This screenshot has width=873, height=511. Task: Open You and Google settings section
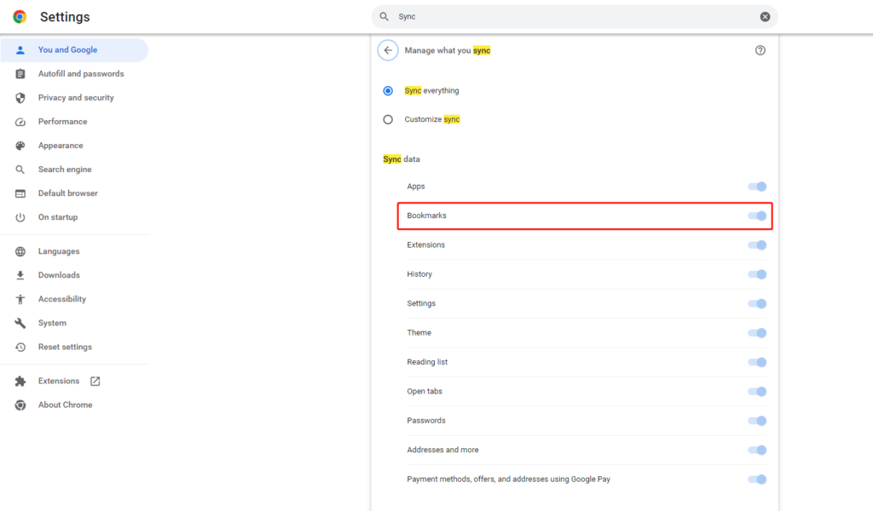point(75,50)
